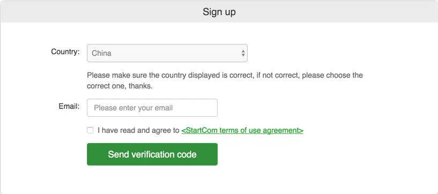Click the Country: label
This screenshot has width=438, height=194.
65,51
